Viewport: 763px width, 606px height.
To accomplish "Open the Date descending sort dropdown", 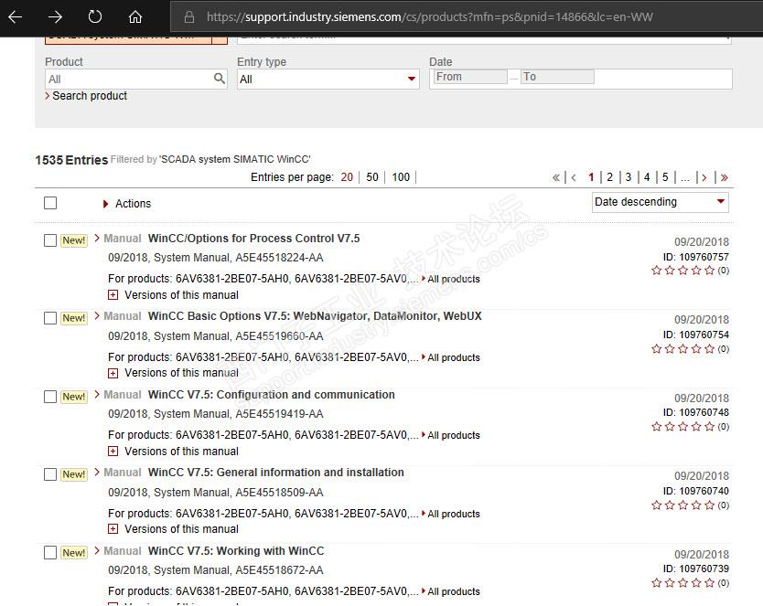I will tap(660, 202).
